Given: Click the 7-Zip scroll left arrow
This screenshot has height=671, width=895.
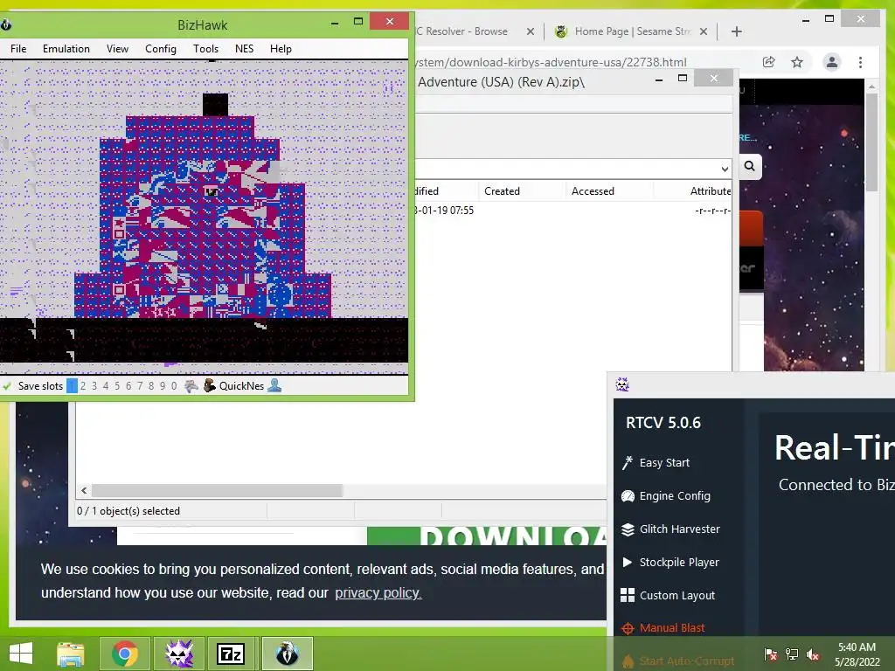Looking at the screenshot, I should point(84,491).
